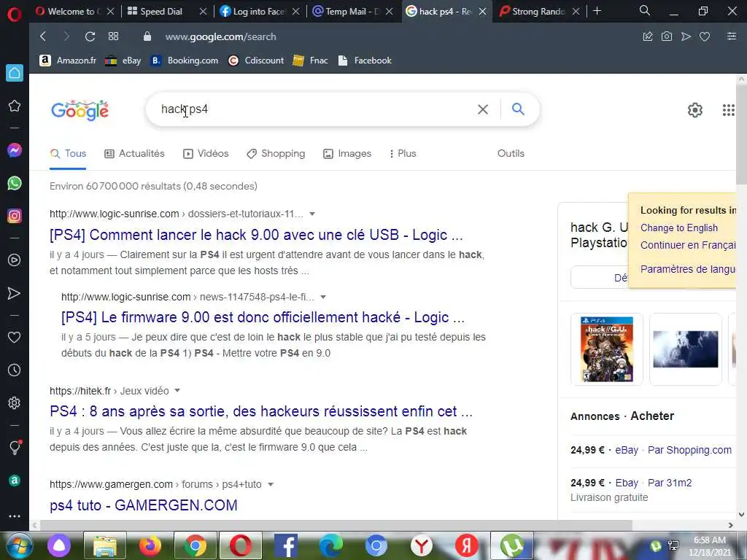Open WhatsApp from the Opera sidebar
This screenshot has width=747, height=560.
coord(15,183)
